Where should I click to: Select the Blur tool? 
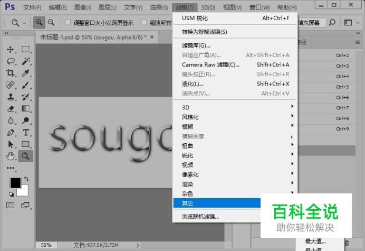[11, 120]
